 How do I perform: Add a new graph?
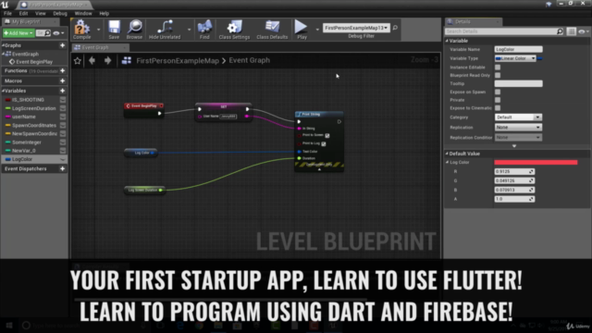tap(62, 45)
